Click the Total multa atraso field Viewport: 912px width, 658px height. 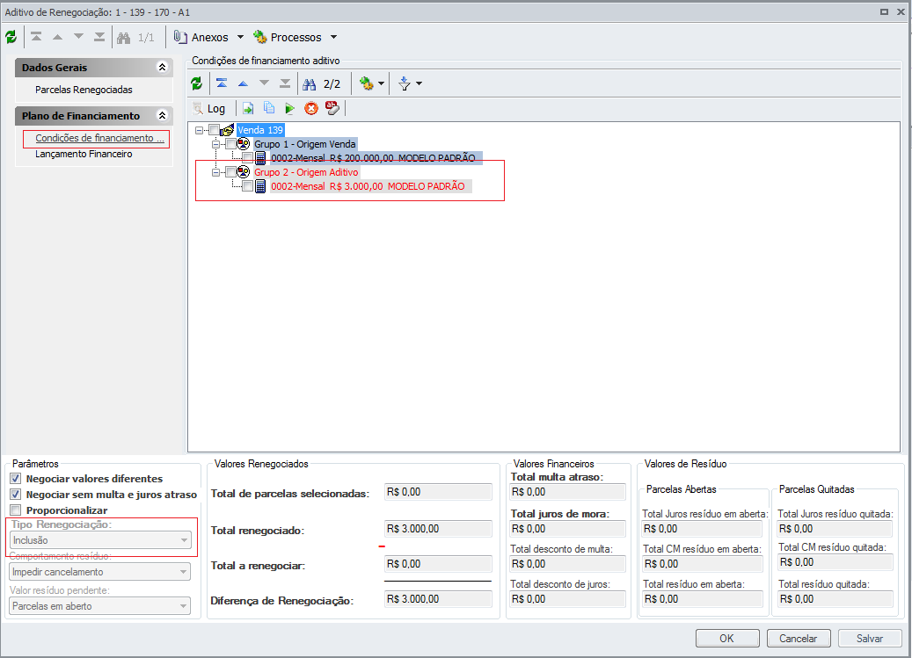coord(567,492)
